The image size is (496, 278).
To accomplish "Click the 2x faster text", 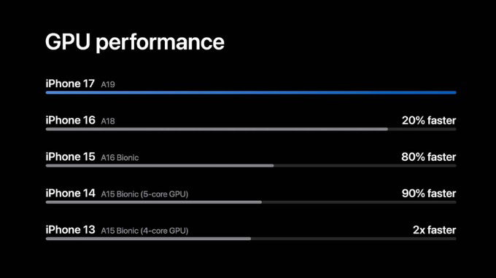I will click(434, 231).
